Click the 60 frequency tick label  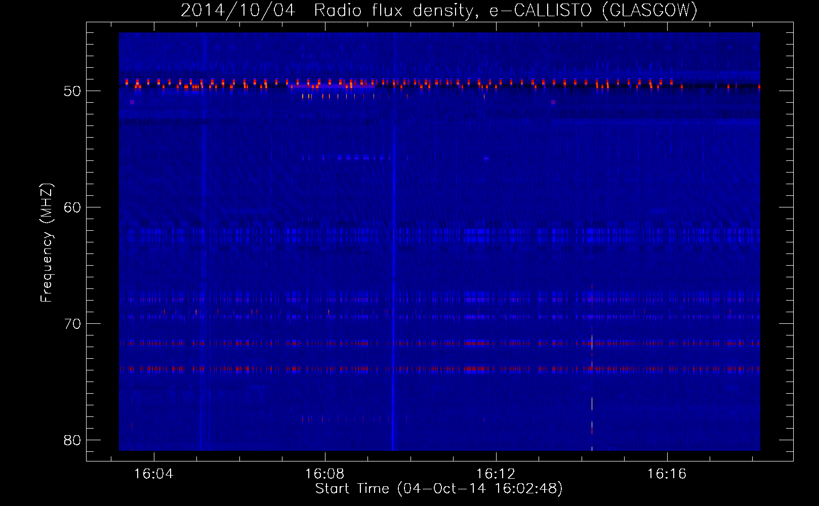point(72,207)
